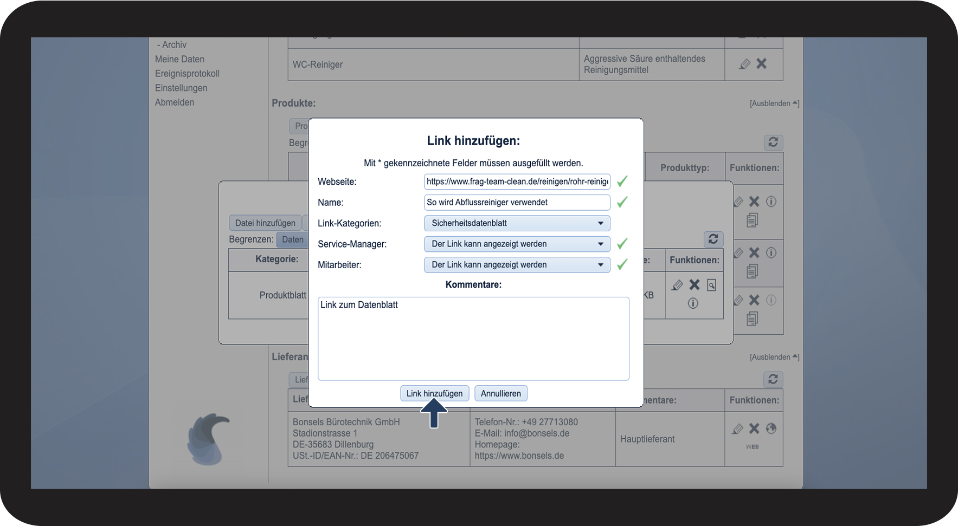Preview the Produktblatt file with magnifier icon
Screen dimensions: 958x526
(711, 285)
